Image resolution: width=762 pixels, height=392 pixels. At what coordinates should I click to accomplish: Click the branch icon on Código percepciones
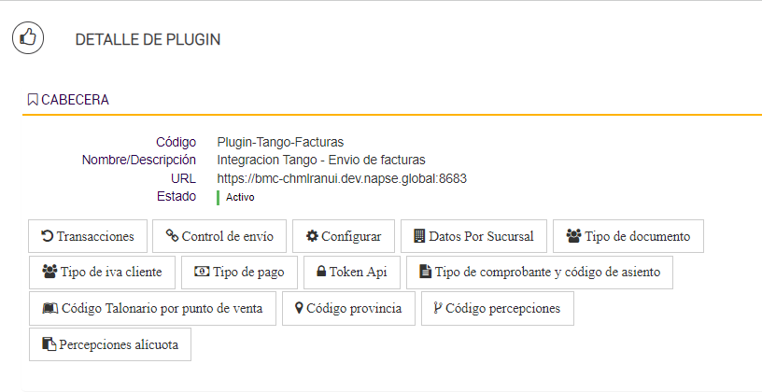tap(437, 308)
